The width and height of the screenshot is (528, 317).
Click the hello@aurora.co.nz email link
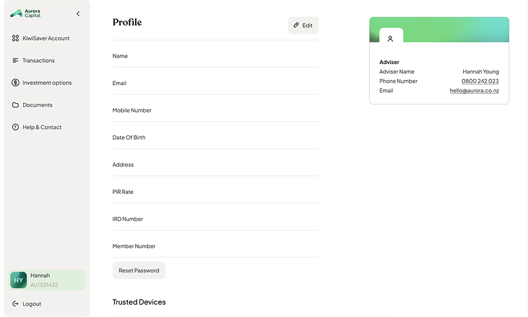[x=474, y=90]
